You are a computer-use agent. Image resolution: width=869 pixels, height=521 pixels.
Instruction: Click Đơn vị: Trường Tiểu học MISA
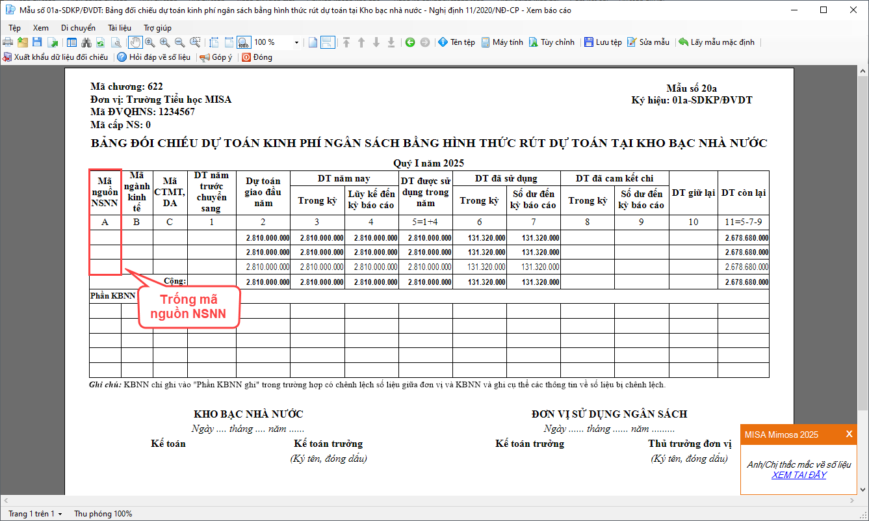point(161,100)
